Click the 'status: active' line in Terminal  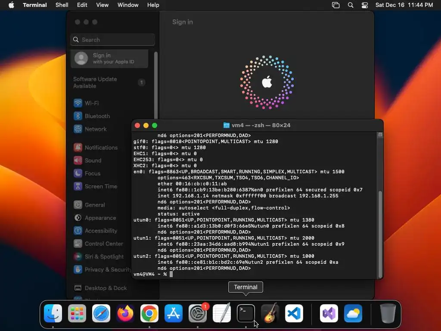click(179, 214)
